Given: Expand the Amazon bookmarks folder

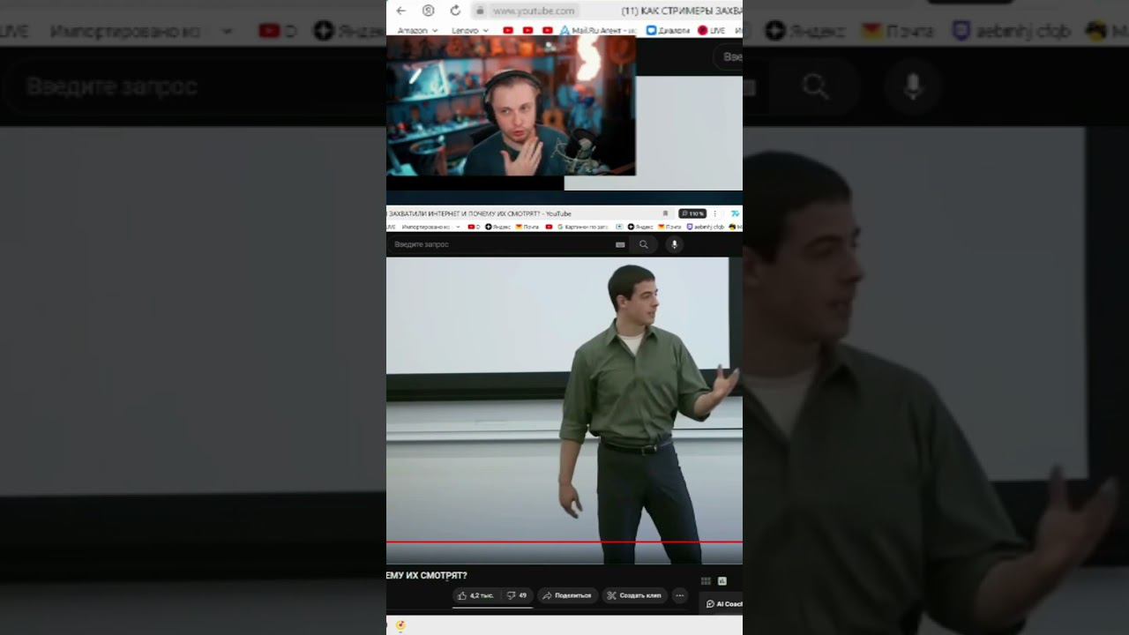Looking at the screenshot, I should tap(417, 30).
